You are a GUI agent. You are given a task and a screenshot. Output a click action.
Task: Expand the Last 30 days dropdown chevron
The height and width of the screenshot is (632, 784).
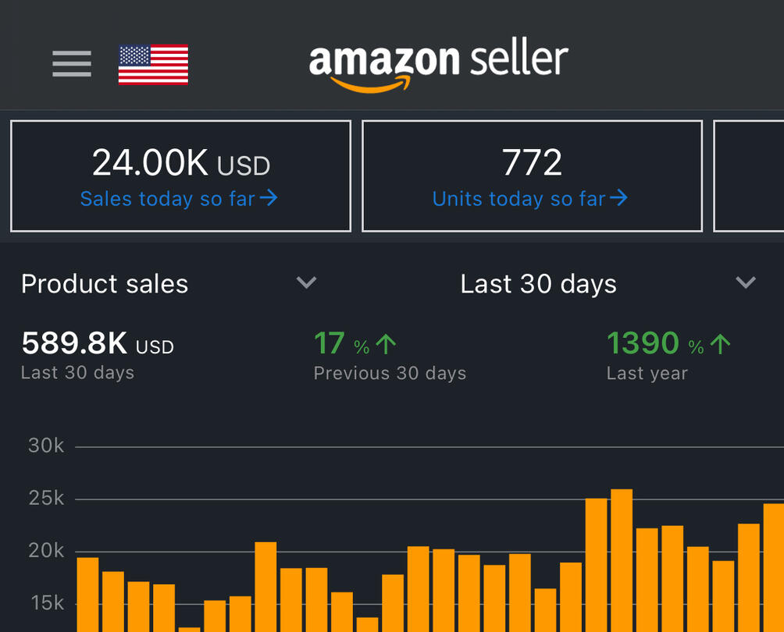(746, 282)
